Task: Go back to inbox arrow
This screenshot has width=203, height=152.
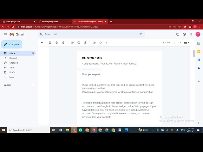Action: (x=42, y=42)
